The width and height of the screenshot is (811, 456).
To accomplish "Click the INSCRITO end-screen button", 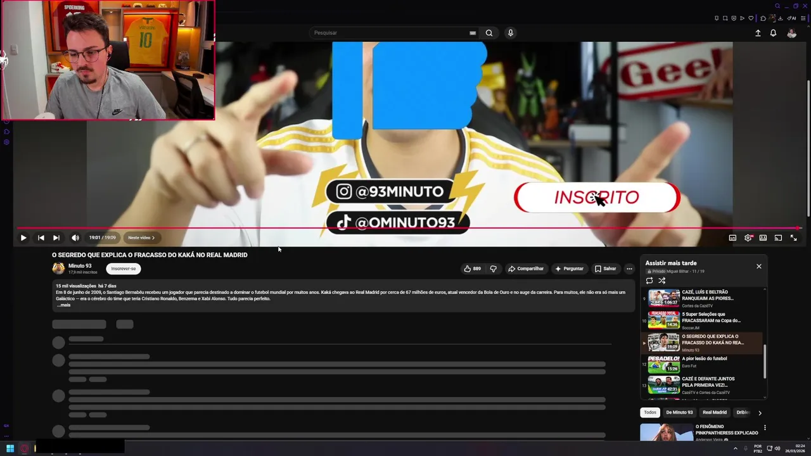I will pyautogui.click(x=597, y=198).
